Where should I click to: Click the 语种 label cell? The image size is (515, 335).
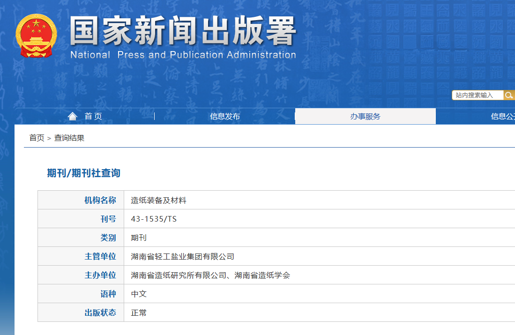81,294
